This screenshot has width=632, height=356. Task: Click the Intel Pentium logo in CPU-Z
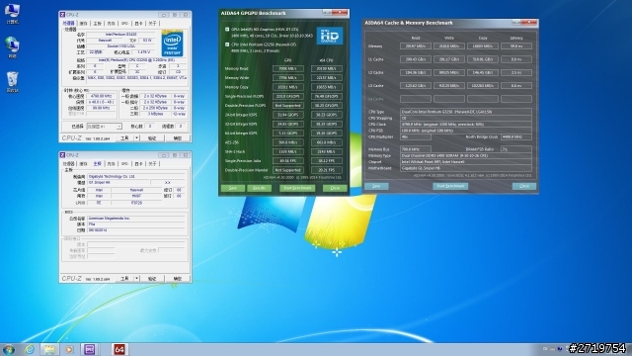coord(172,44)
